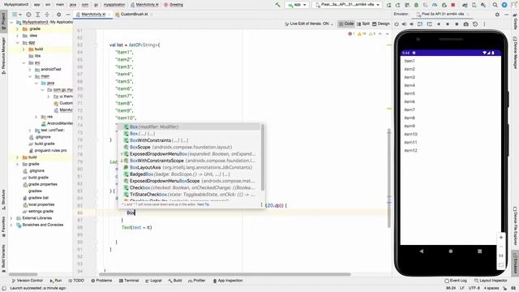Click the emulator Rotate Right icon
Screen dimensions: 519x292
click(x=429, y=24)
